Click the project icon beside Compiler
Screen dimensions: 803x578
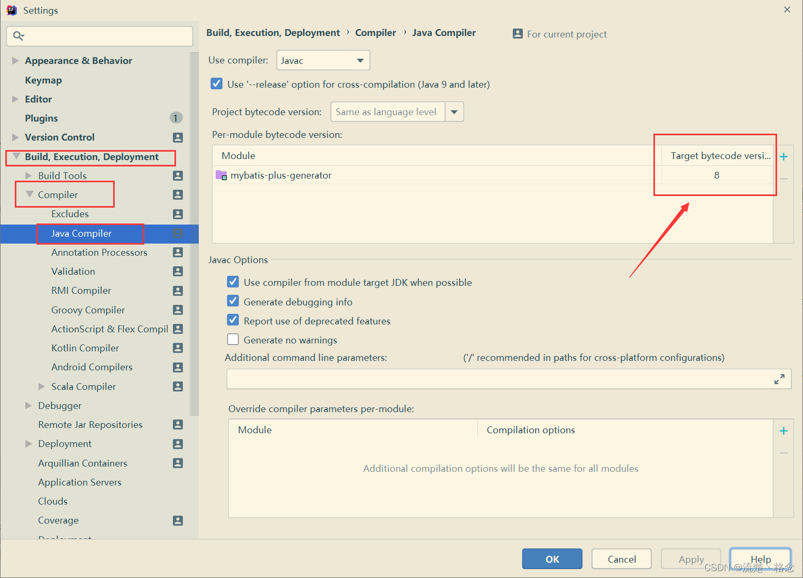point(178,195)
